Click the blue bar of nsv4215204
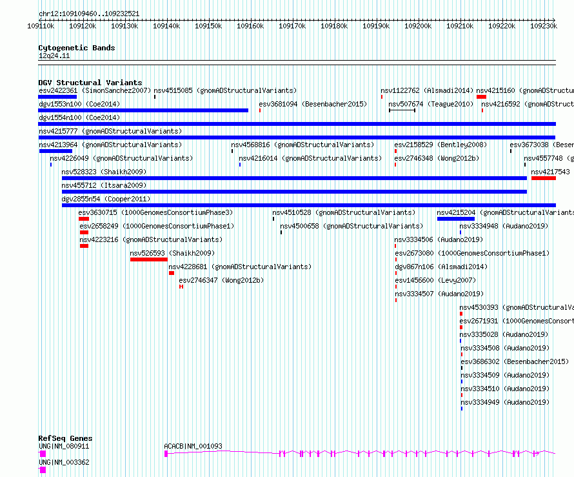 (x=456, y=219)
